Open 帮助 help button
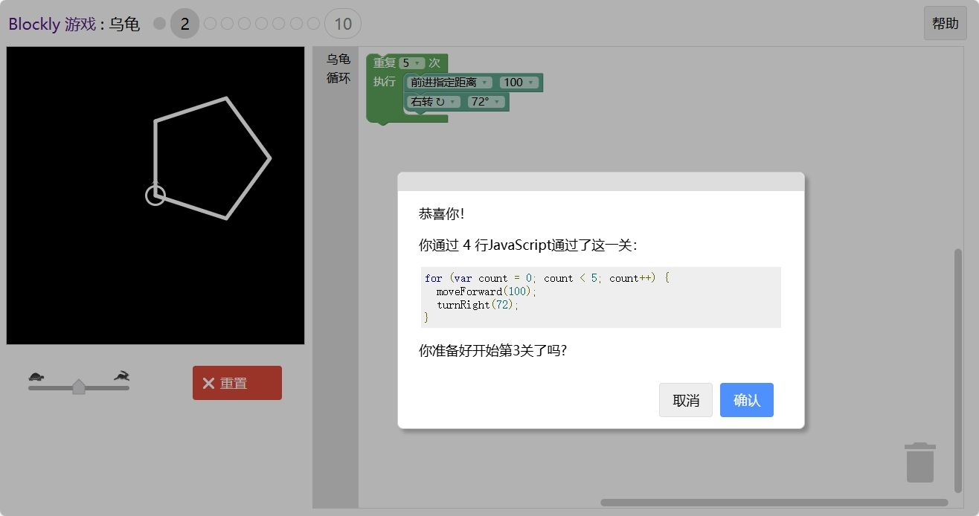979x516 pixels. pos(946,23)
